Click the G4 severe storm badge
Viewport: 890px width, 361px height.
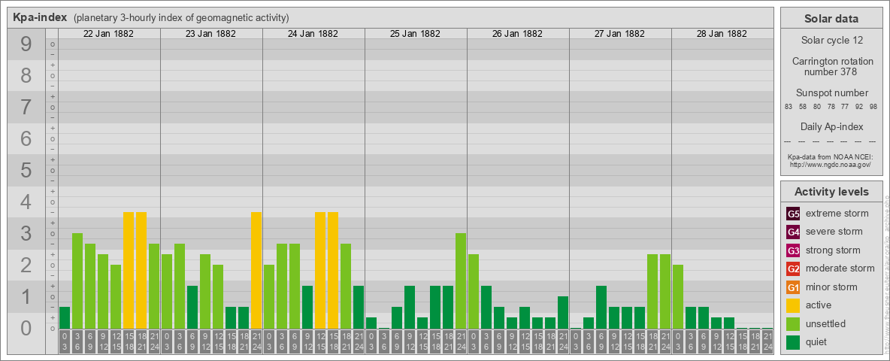[793, 232]
